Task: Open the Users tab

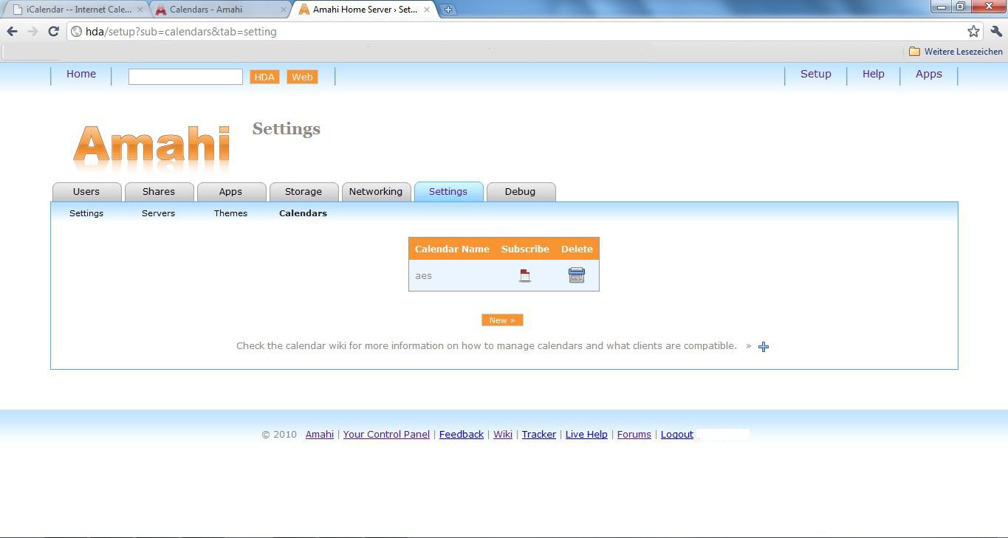Action: pos(86,192)
